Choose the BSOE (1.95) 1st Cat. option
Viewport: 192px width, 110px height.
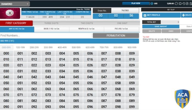[x=52, y=29]
